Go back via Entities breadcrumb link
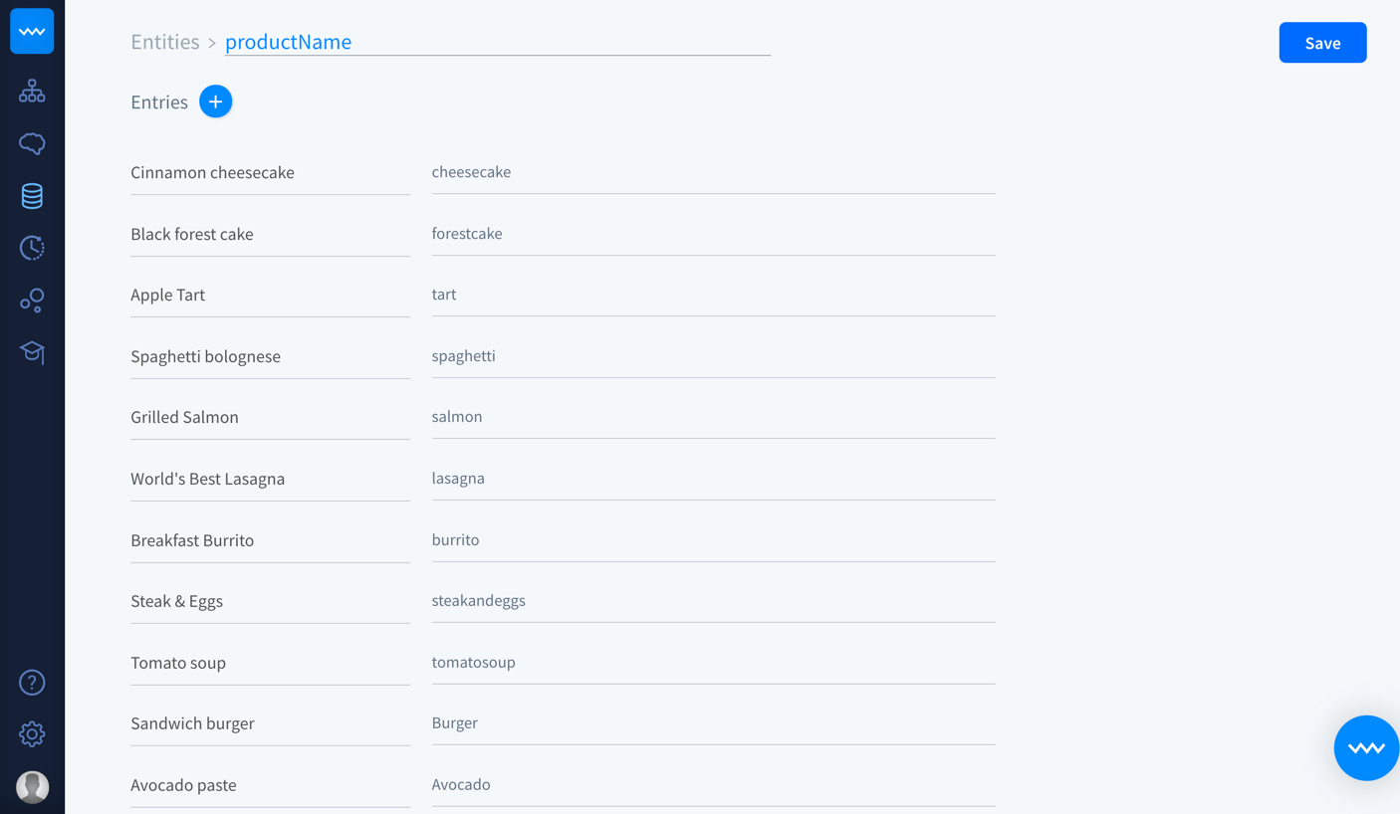 165,42
